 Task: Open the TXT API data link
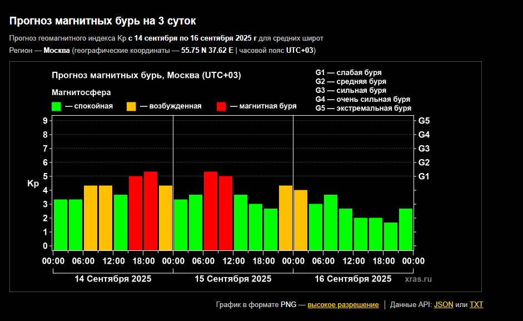(x=476, y=305)
